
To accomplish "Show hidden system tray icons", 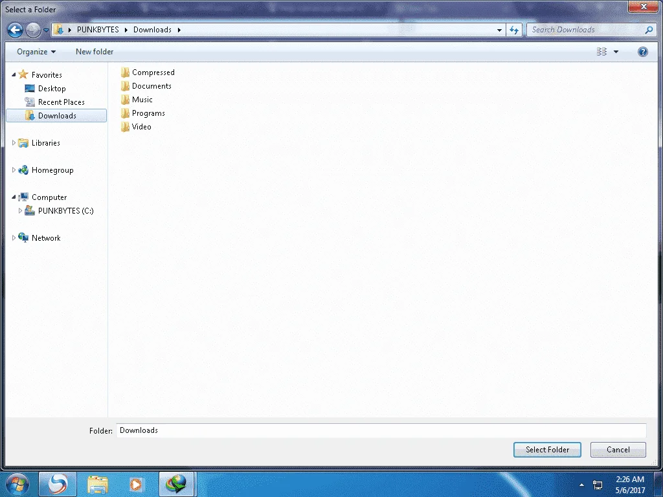I will 582,485.
